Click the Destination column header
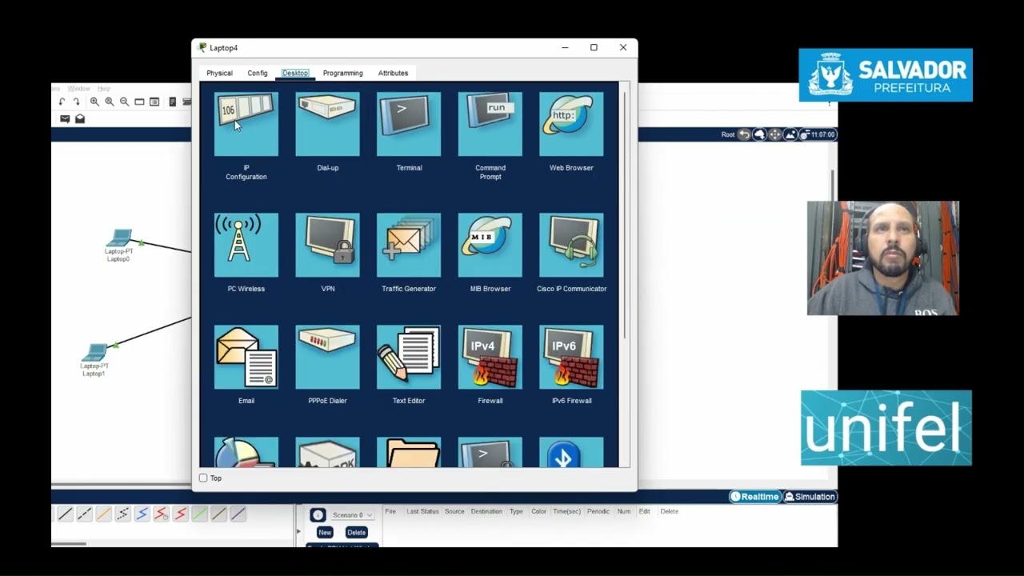1024x576 pixels. pos(486,511)
